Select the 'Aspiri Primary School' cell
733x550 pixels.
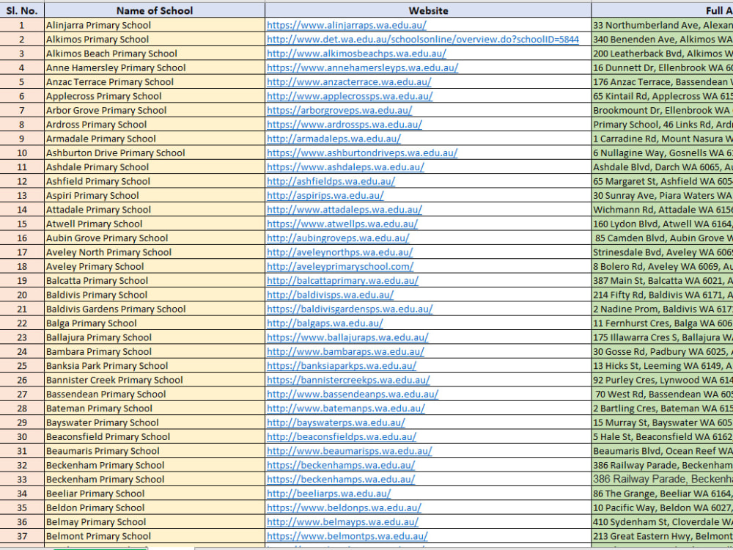tap(155, 196)
